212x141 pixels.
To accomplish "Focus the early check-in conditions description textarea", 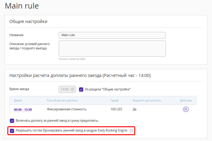I will [112, 48].
